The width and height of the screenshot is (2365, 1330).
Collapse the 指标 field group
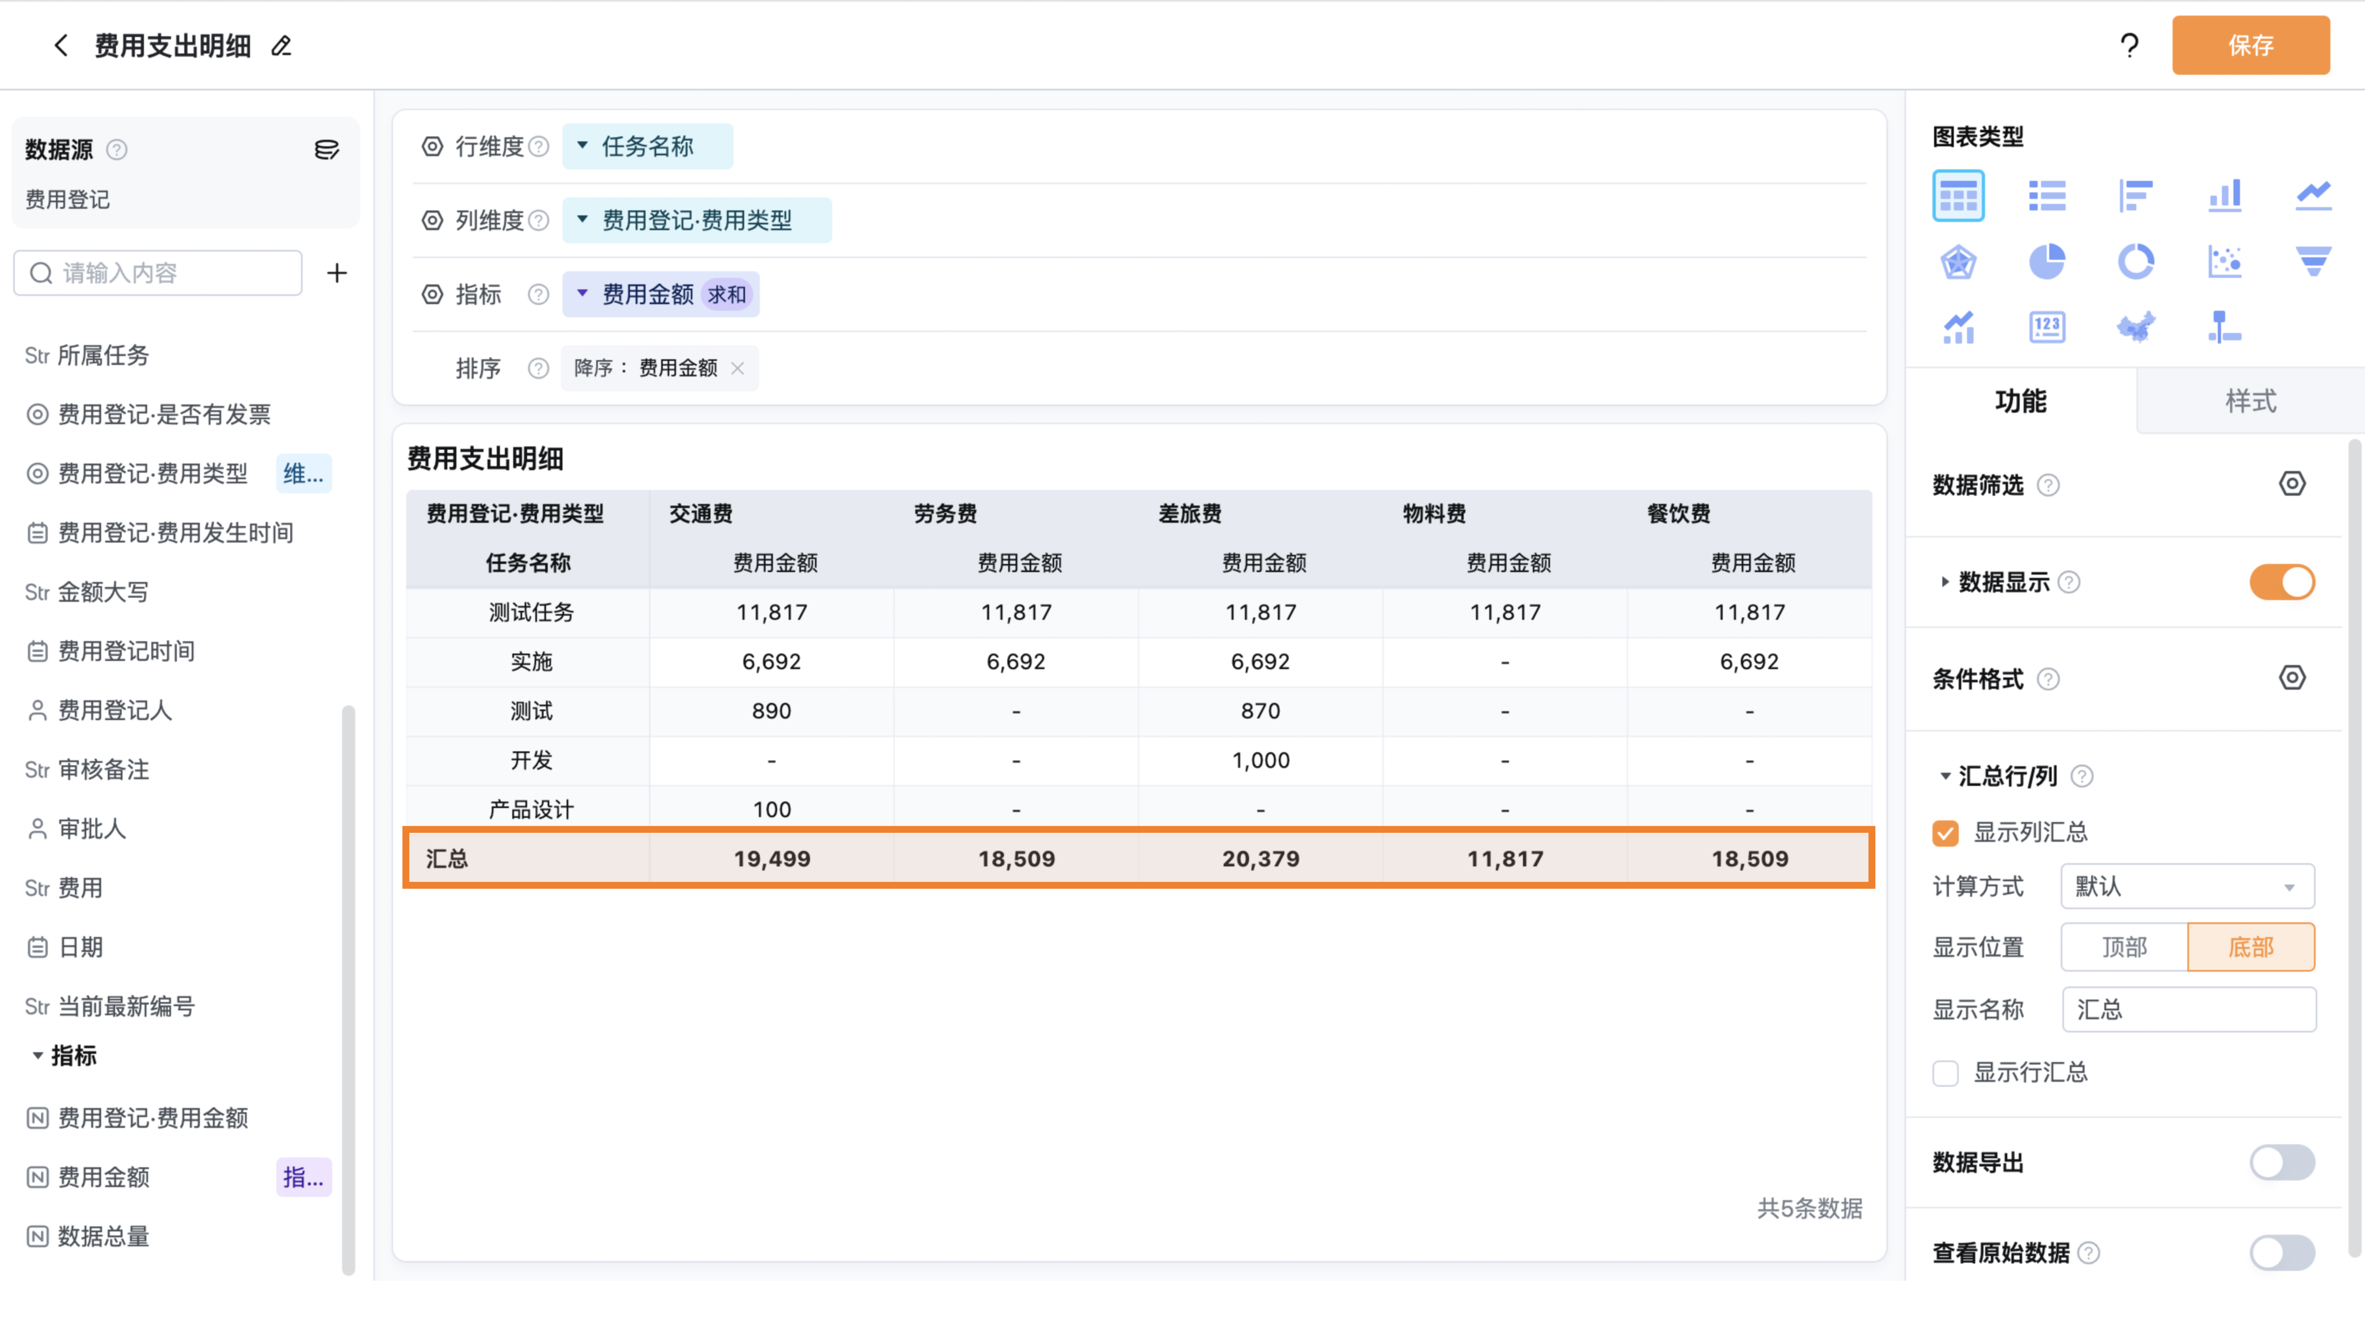[38, 1056]
